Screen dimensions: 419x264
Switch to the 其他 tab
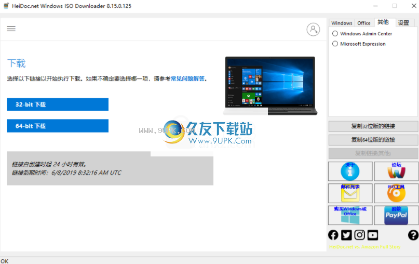coord(383,22)
